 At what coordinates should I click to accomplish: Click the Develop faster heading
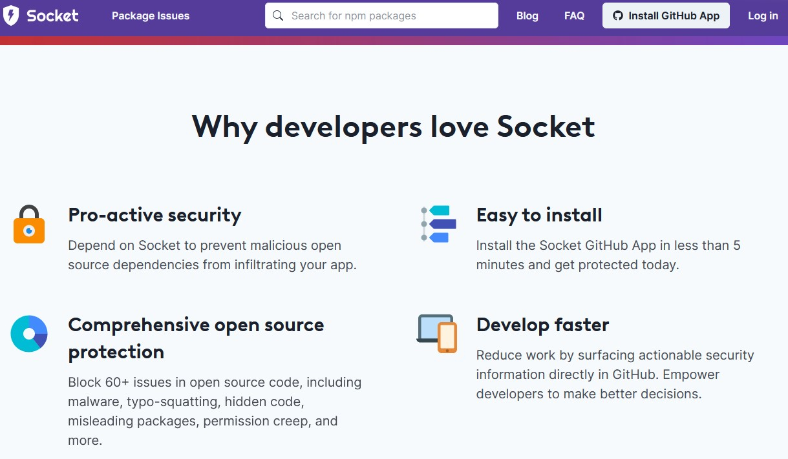point(542,325)
